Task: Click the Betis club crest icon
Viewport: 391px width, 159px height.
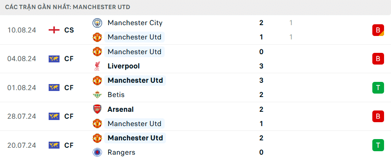Action: pyautogui.click(x=97, y=95)
